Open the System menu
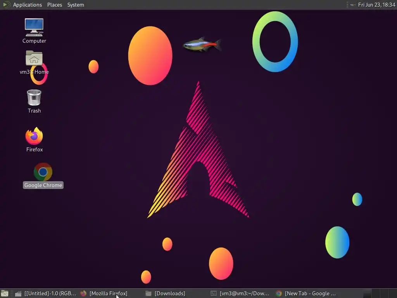397x298 pixels. (x=76, y=5)
